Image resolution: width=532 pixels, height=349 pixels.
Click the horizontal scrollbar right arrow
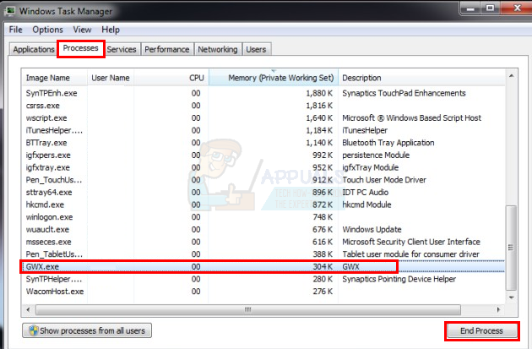(x=498, y=309)
